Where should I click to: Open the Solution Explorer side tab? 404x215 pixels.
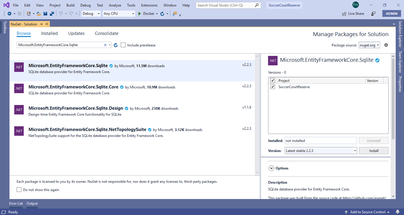tap(400, 34)
